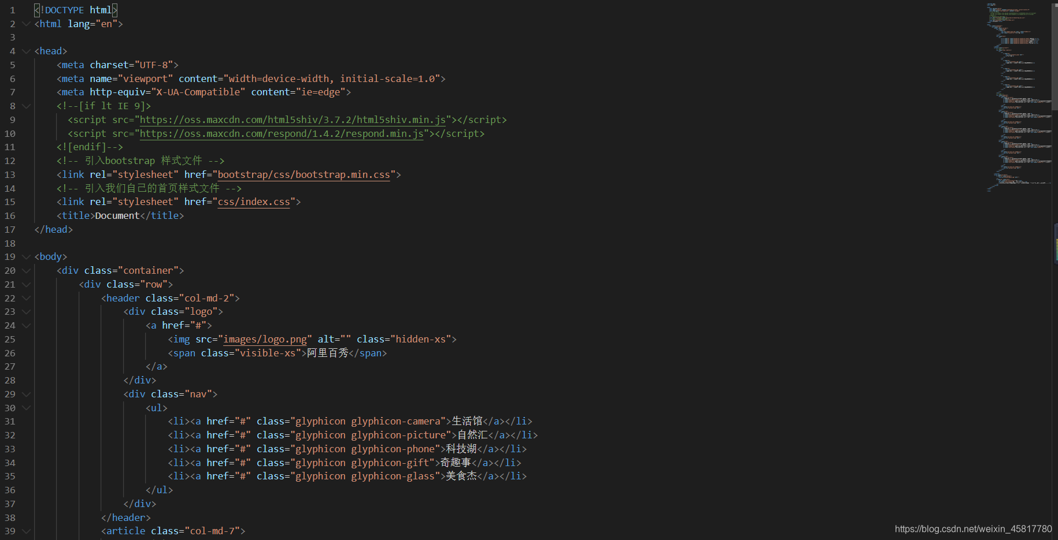Screen dimensions: 1058x540
Task: Click the glyphicon-picture class name
Action: point(399,435)
